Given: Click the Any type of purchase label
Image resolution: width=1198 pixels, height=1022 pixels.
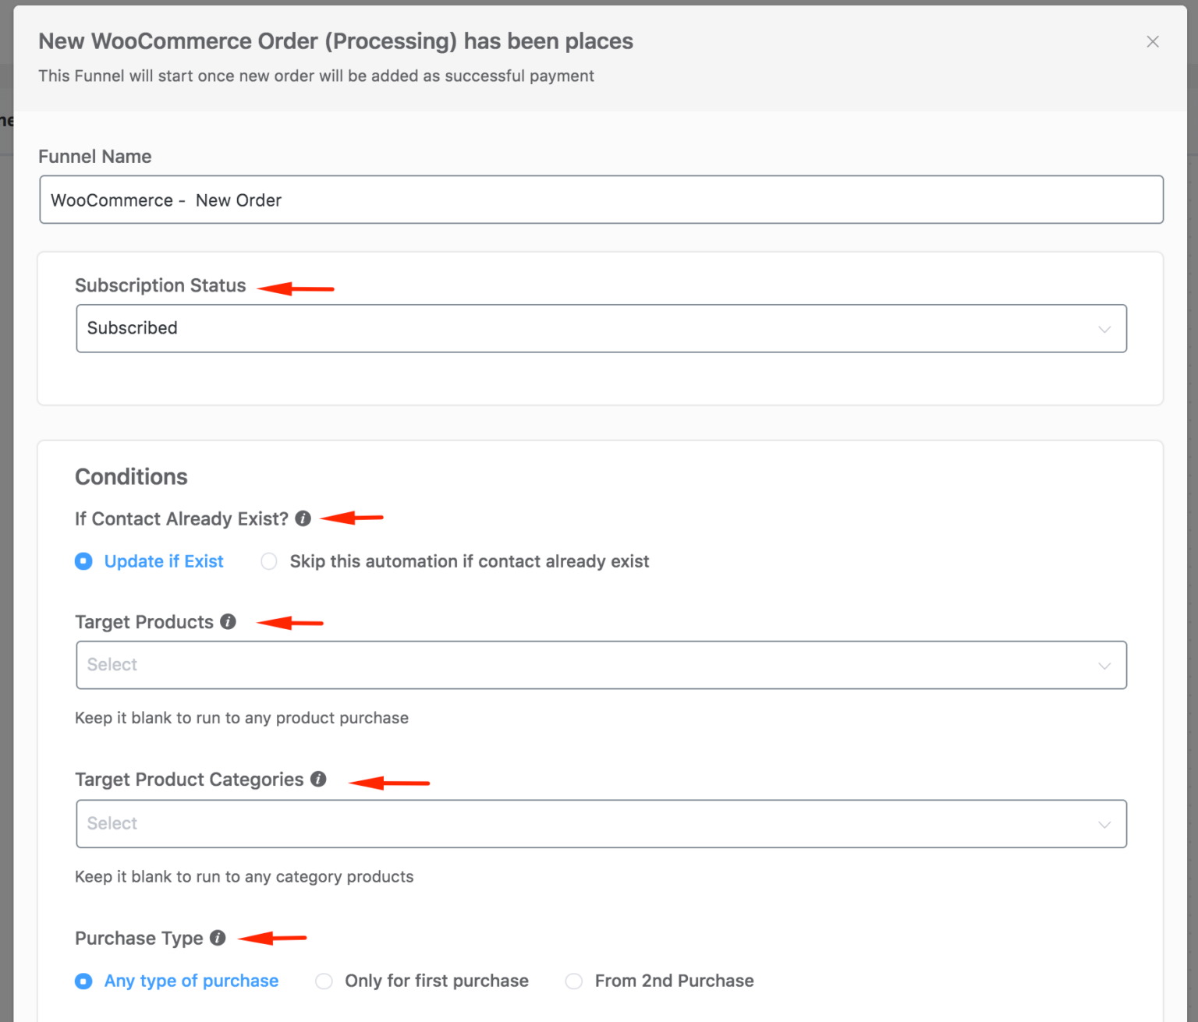Looking at the screenshot, I should [x=191, y=981].
